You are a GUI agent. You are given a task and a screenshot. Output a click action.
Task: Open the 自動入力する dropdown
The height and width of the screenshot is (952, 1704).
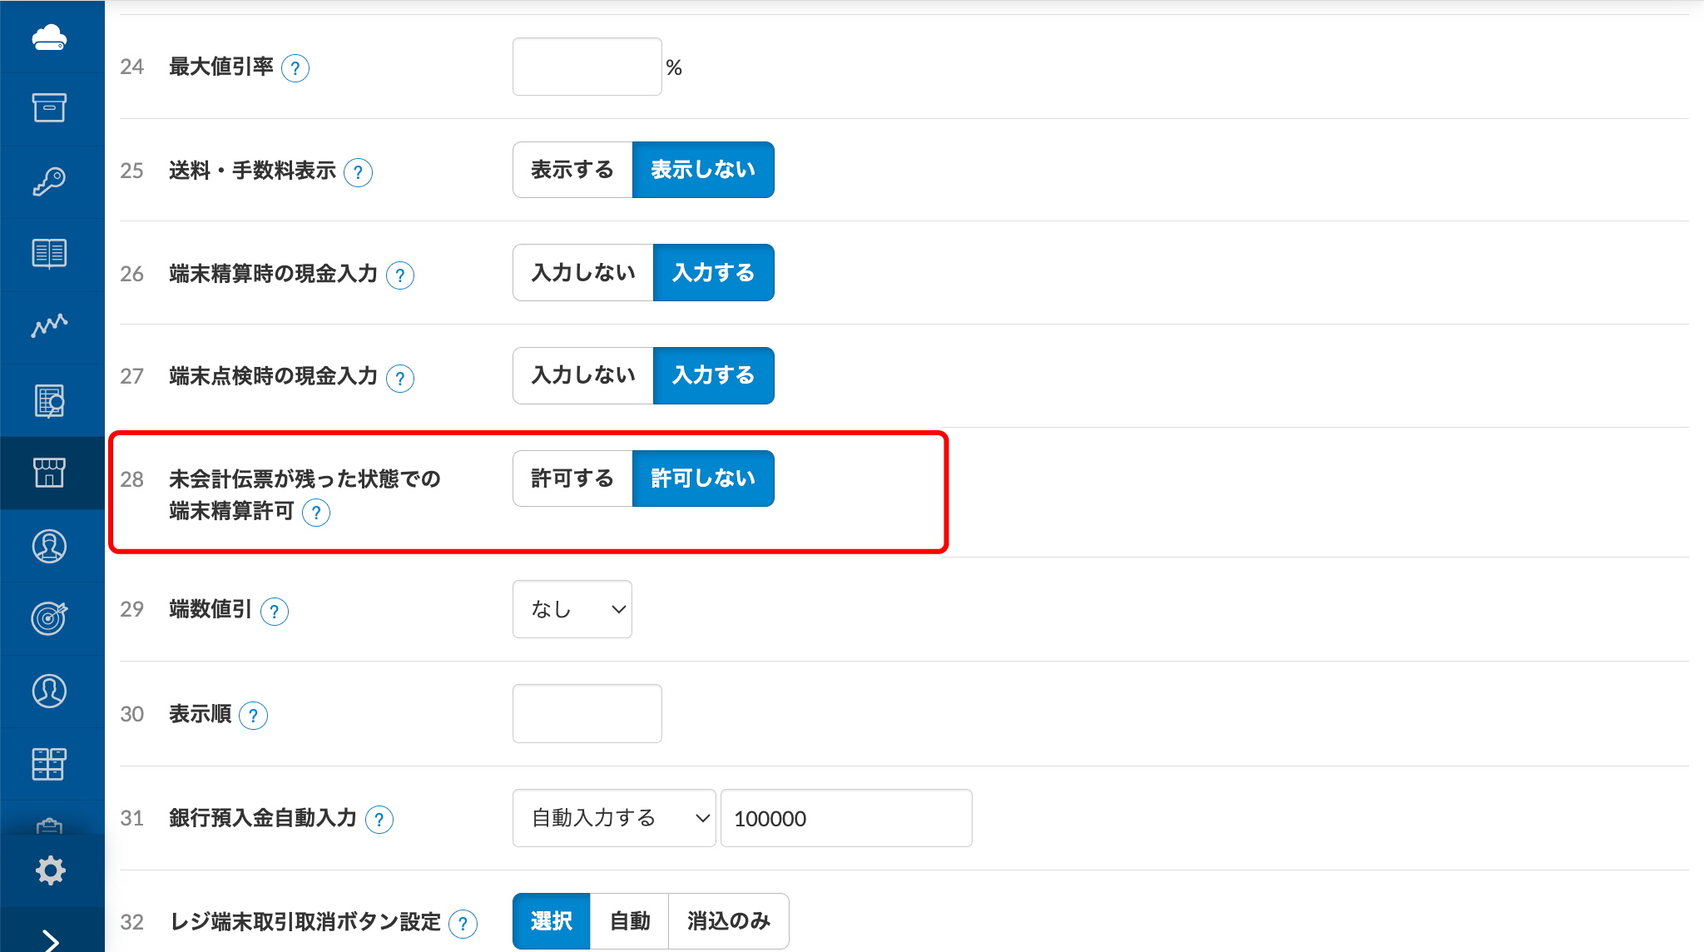click(614, 818)
